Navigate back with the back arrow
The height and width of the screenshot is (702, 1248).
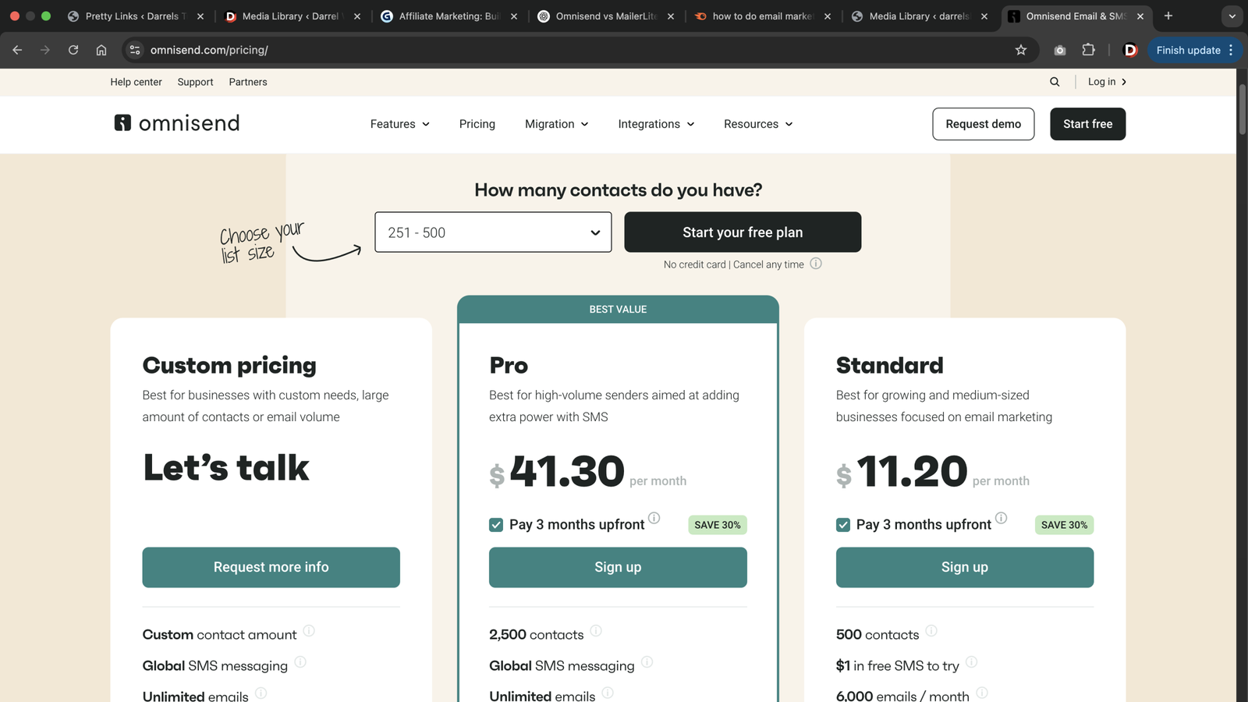pos(16,49)
